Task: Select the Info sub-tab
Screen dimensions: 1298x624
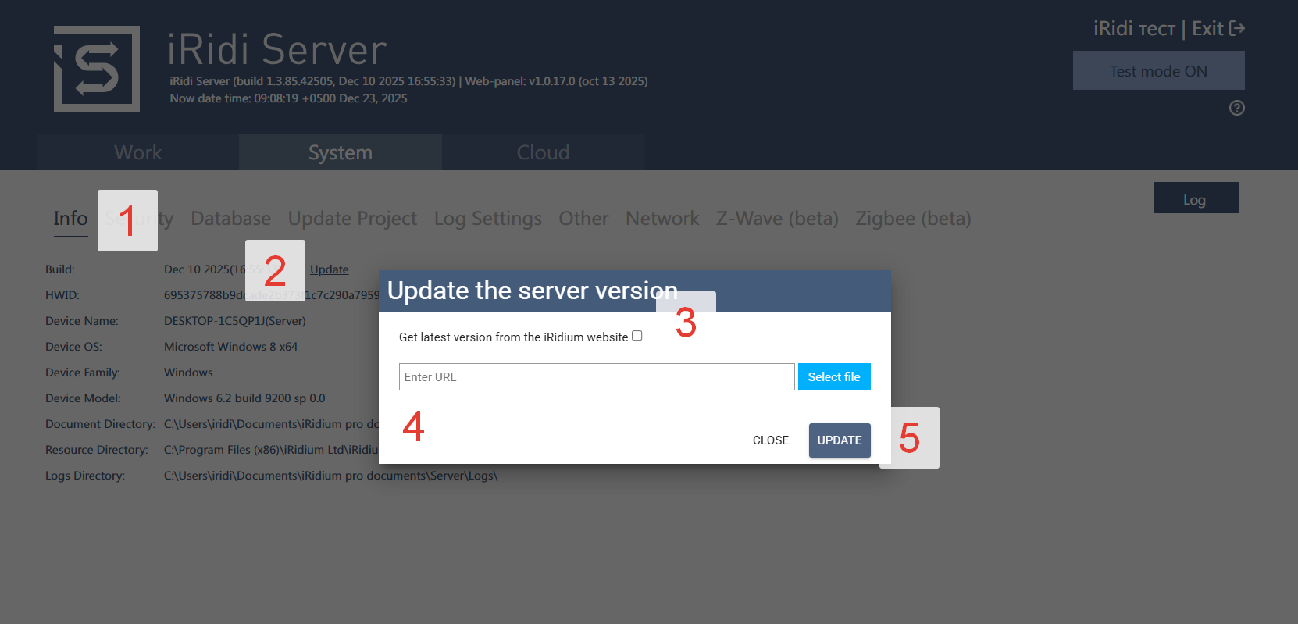Action: coord(70,219)
